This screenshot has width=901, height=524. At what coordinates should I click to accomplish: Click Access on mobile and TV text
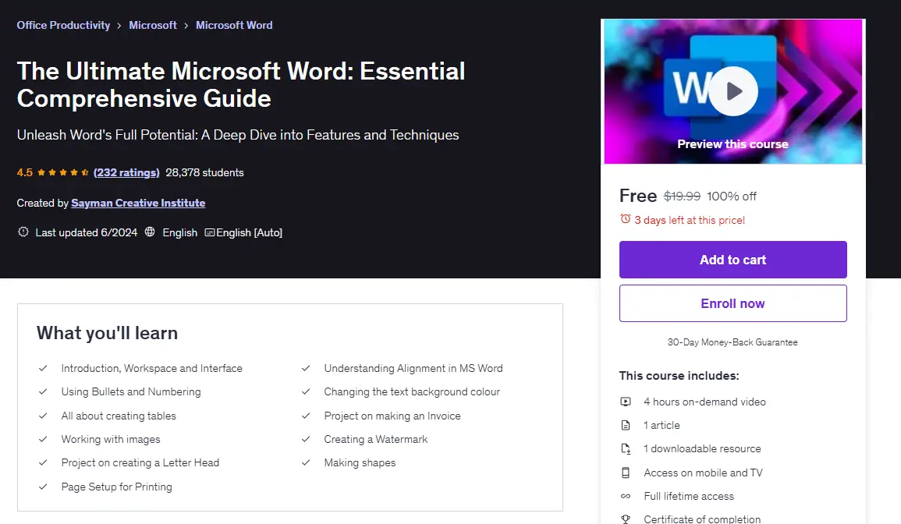click(703, 473)
